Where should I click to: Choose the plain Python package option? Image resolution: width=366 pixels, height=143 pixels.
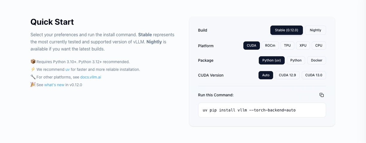[296, 60]
